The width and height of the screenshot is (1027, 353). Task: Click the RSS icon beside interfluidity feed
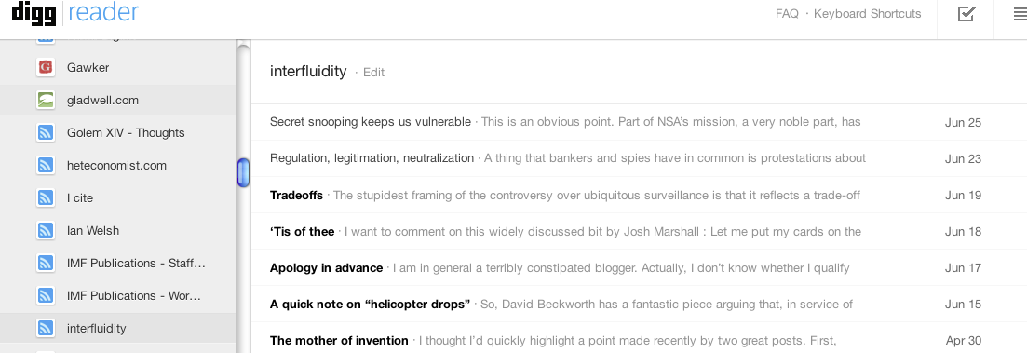click(x=46, y=328)
